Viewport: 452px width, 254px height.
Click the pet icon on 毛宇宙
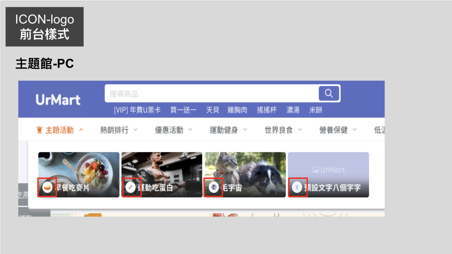click(214, 188)
